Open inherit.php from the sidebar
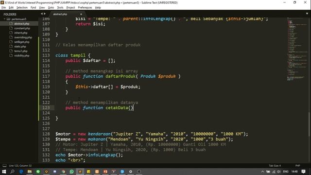This screenshot has width=311, height=175. point(20,33)
